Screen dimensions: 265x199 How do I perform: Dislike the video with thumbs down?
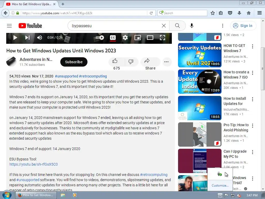pos(131,62)
